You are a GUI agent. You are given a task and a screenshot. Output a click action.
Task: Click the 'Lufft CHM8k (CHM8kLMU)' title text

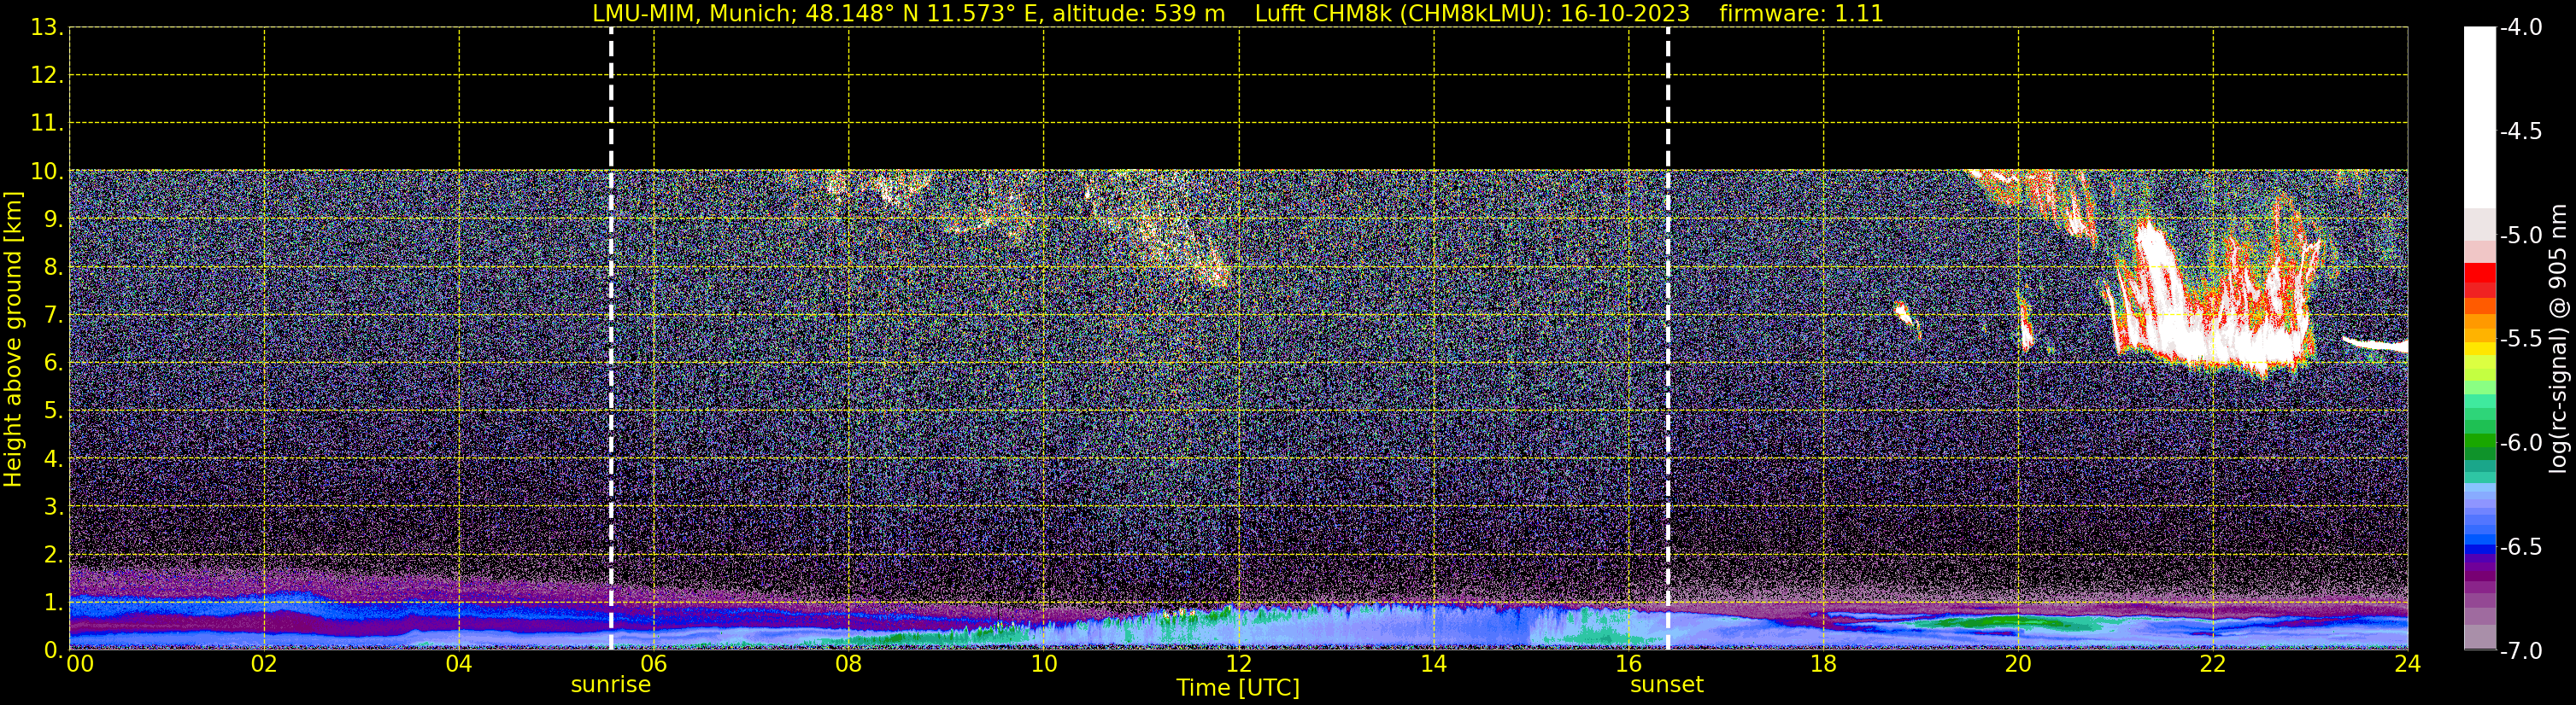pyautogui.click(x=1402, y=14)
